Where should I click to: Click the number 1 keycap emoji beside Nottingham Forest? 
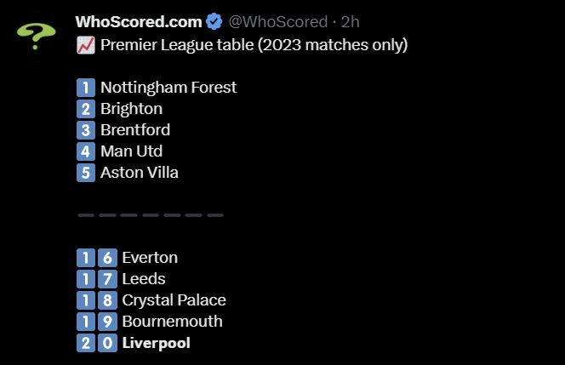click(85, 88)
